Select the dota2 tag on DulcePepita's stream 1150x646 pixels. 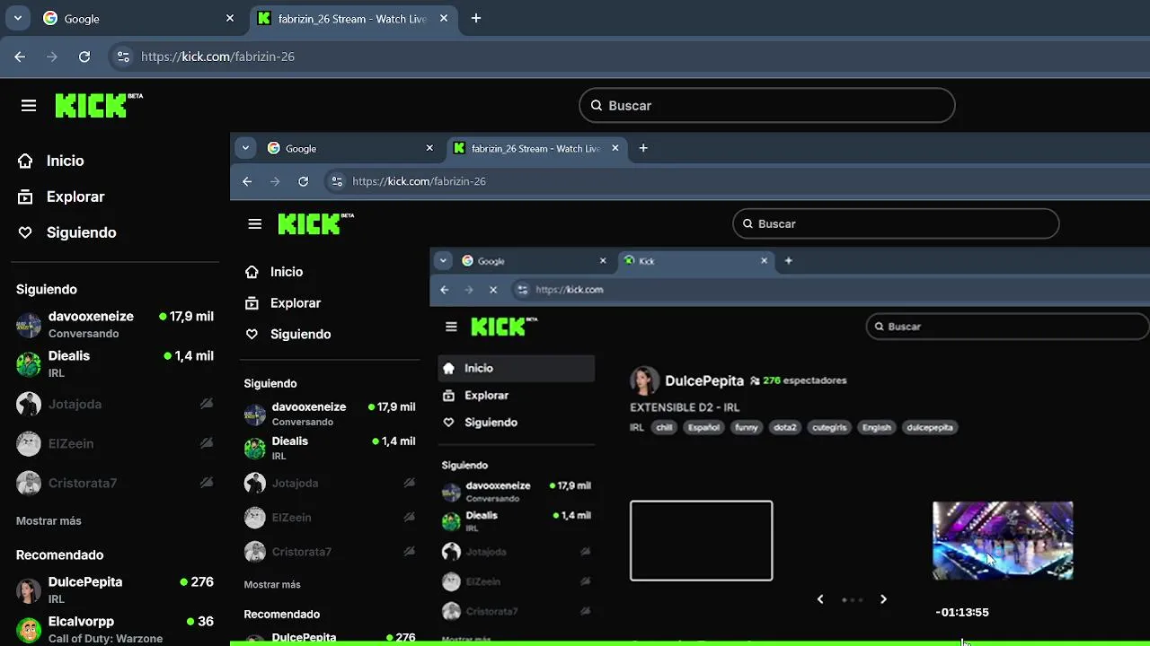pos(785,428)
